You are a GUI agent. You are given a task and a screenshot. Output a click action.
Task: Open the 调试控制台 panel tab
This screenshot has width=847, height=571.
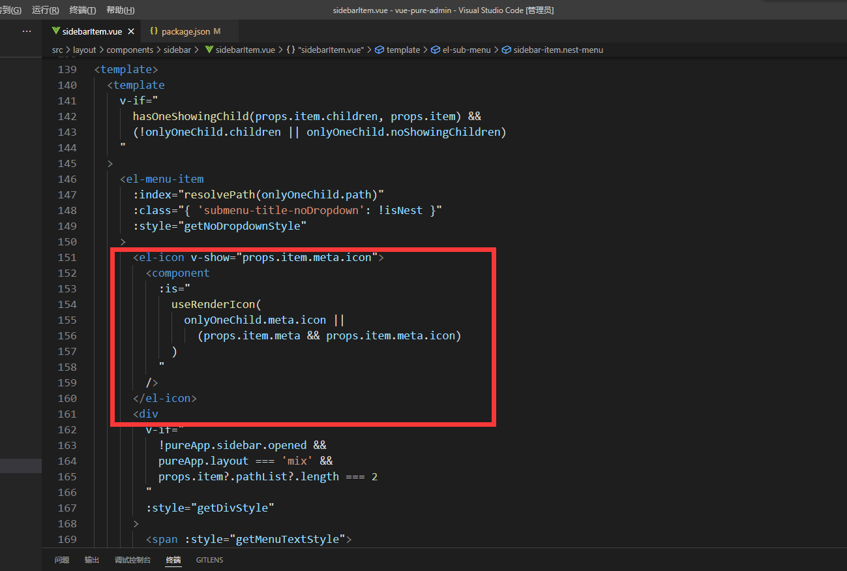point(132,560)
